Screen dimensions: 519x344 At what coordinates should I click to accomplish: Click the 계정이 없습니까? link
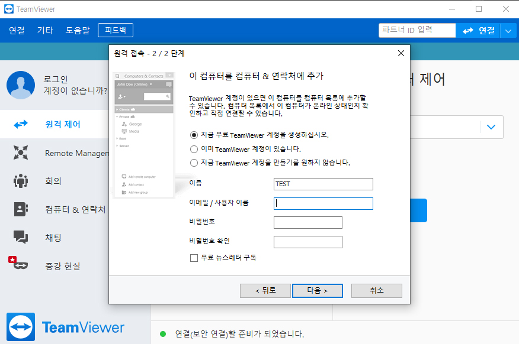[x=76, y=90]
